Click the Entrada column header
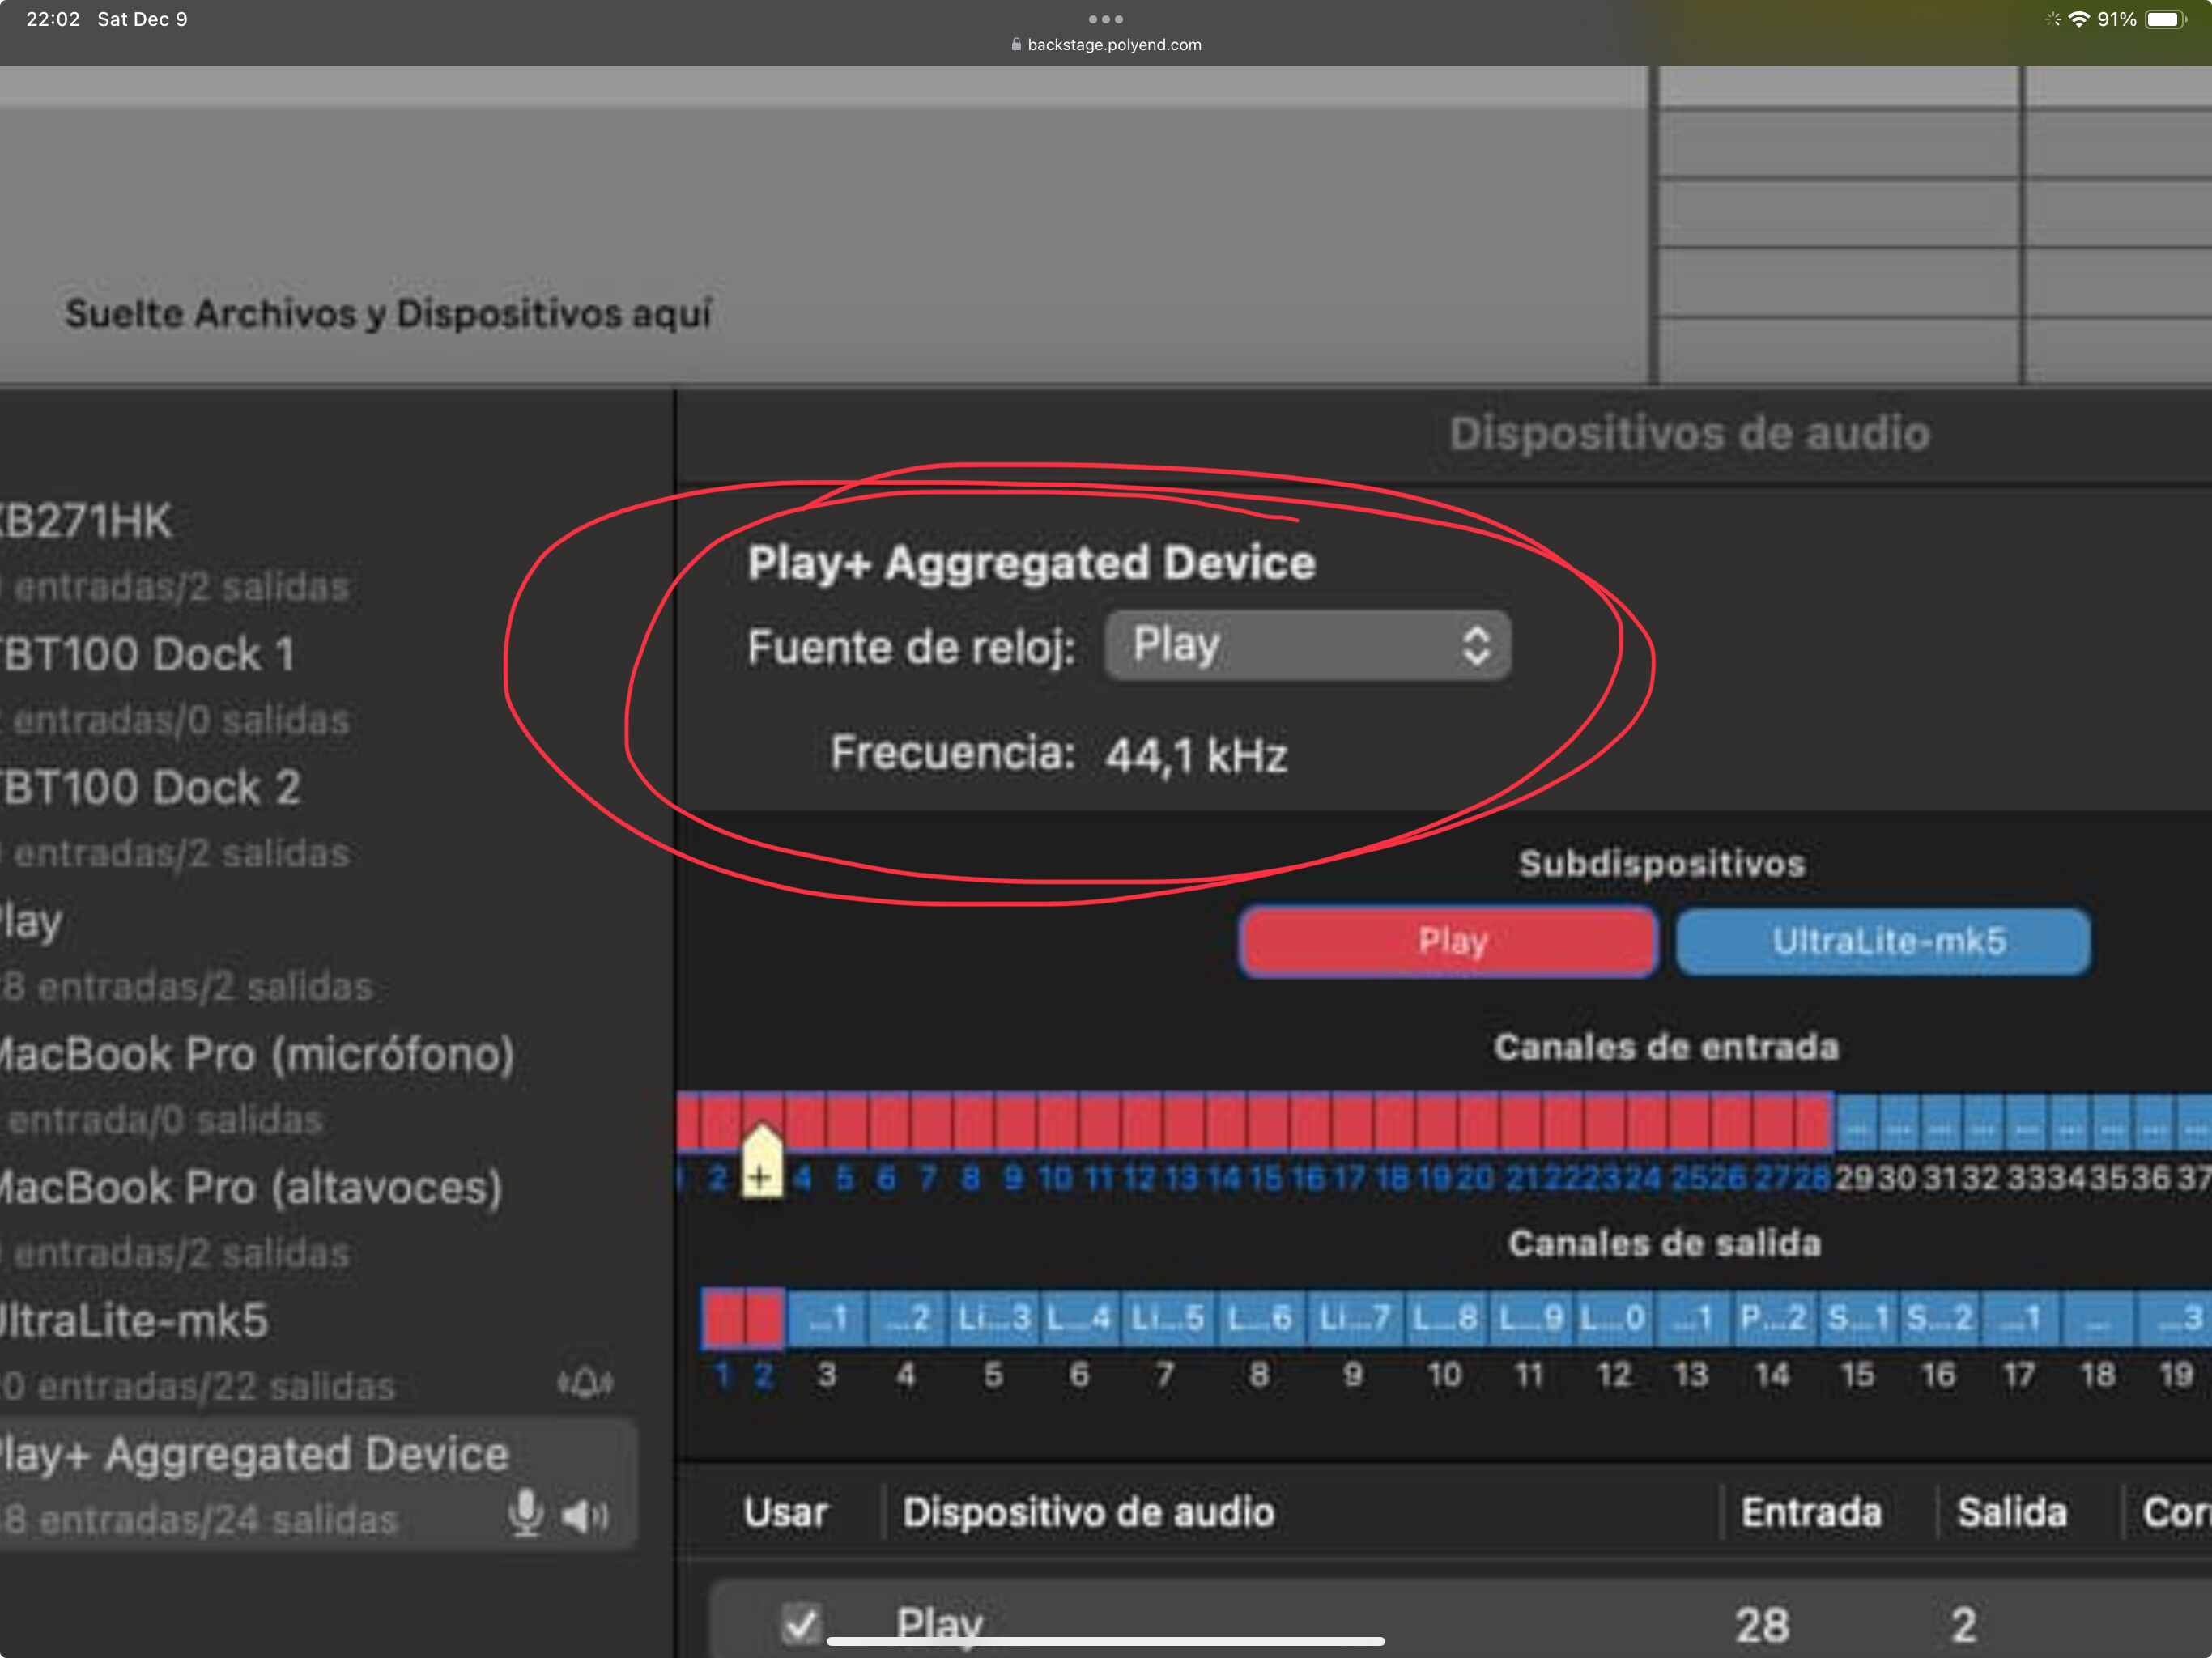2212x1658 pixels. (1811, 1512)
